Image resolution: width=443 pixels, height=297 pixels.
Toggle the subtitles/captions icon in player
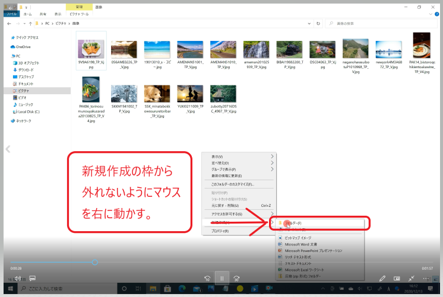click(33, 278)
